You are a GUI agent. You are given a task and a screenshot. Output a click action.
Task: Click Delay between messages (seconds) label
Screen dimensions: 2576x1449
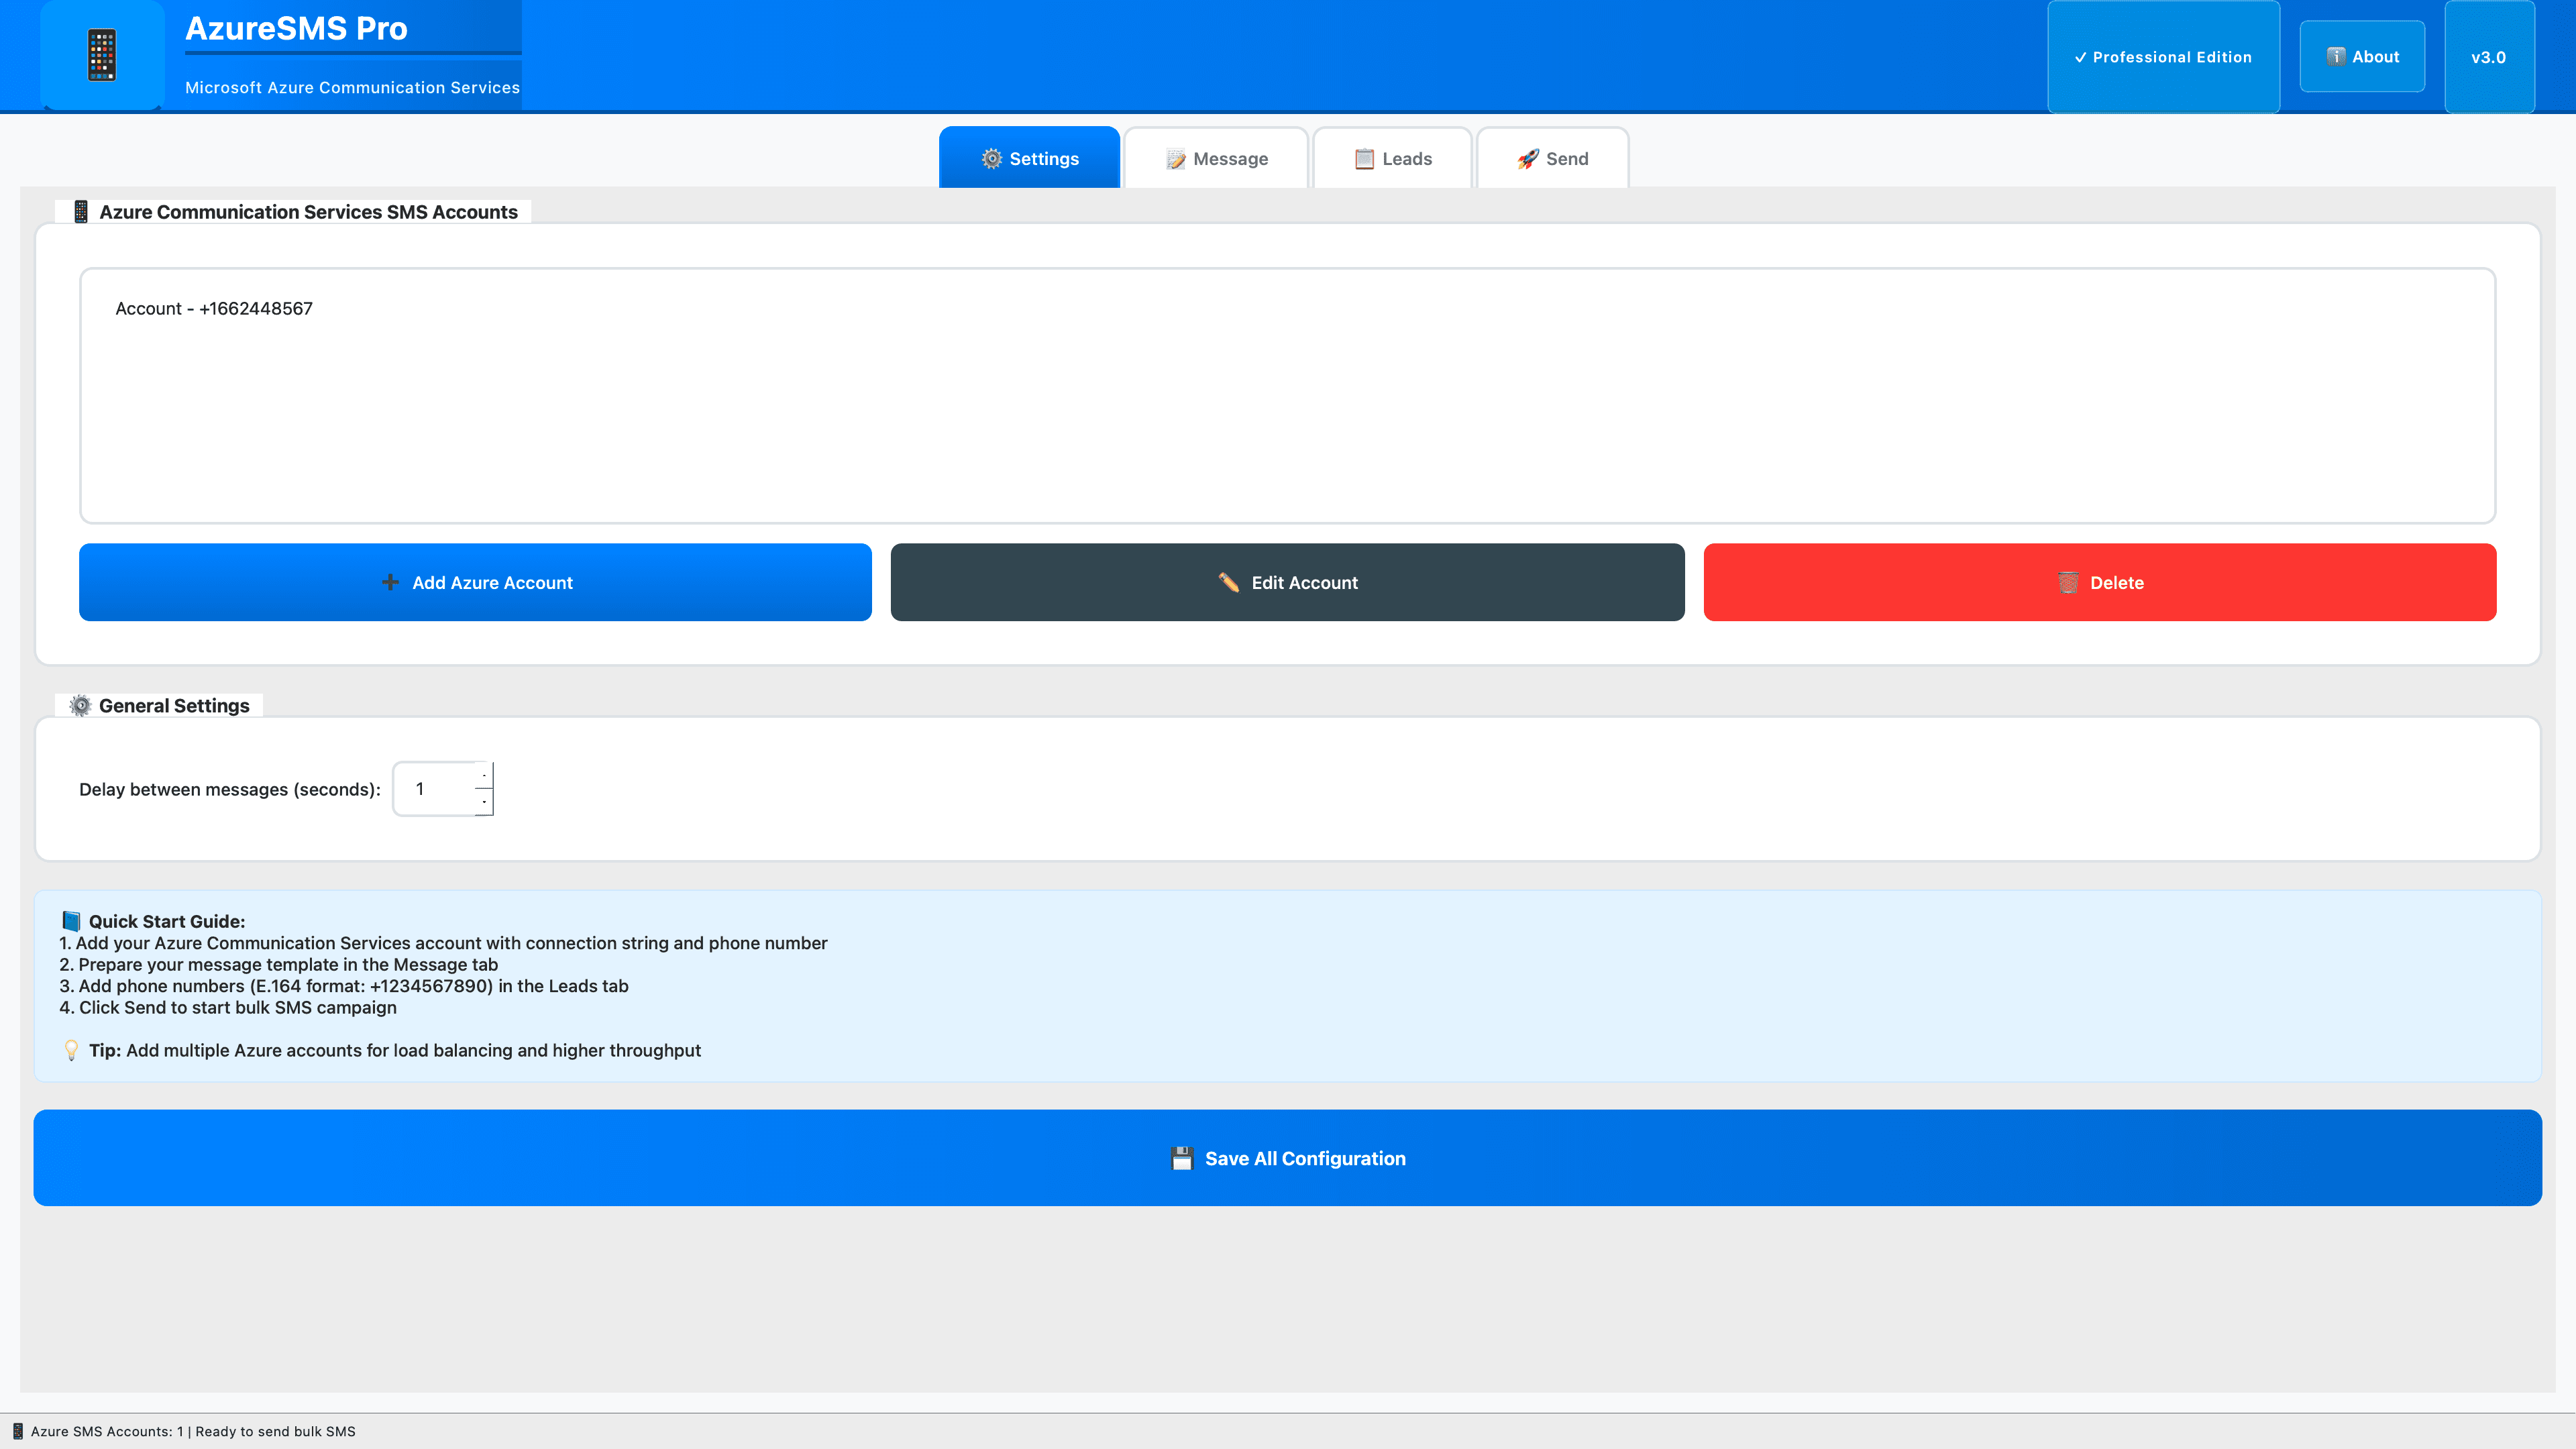230,789
